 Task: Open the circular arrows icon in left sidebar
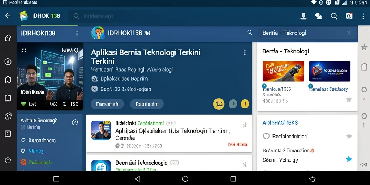[8, 116]
